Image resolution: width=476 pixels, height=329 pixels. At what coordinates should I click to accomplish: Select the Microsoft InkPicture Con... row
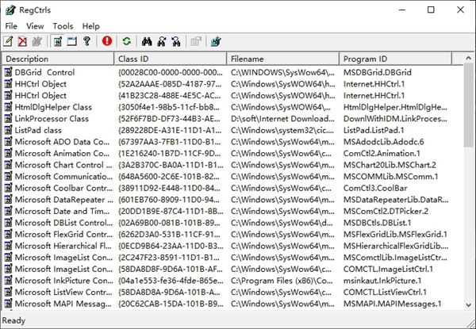click(x=232, y=281)
